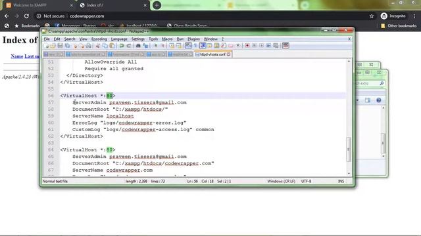The image size is (421, 236).
Task: Click the codewrapper.com address bar
Action: coord(87,16)
